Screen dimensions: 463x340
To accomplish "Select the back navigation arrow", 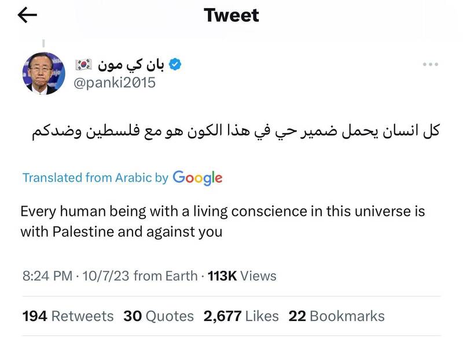I will tap(27, 15).
